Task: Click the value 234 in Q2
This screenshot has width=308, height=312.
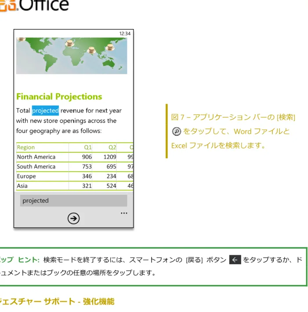Action: click(x=111, y=176)
